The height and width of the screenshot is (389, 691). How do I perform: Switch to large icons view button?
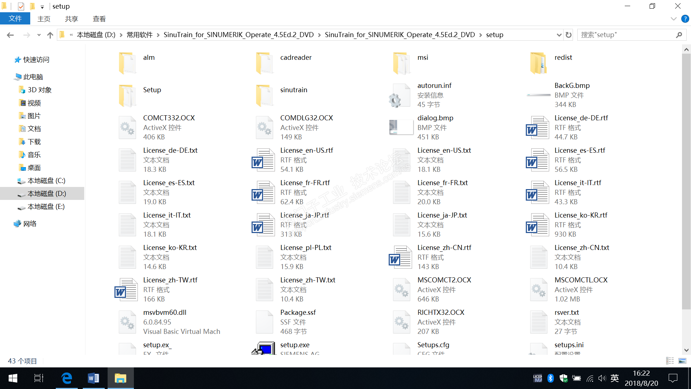682,361
